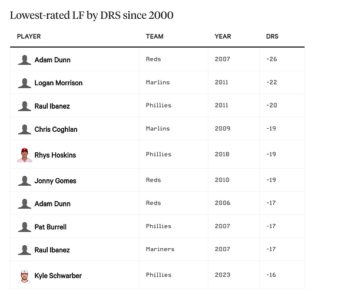This screenshot has width=338, height=294.
Task: Sort table by DRS column header
Action: pyautogui.click(x=272, y=36)
